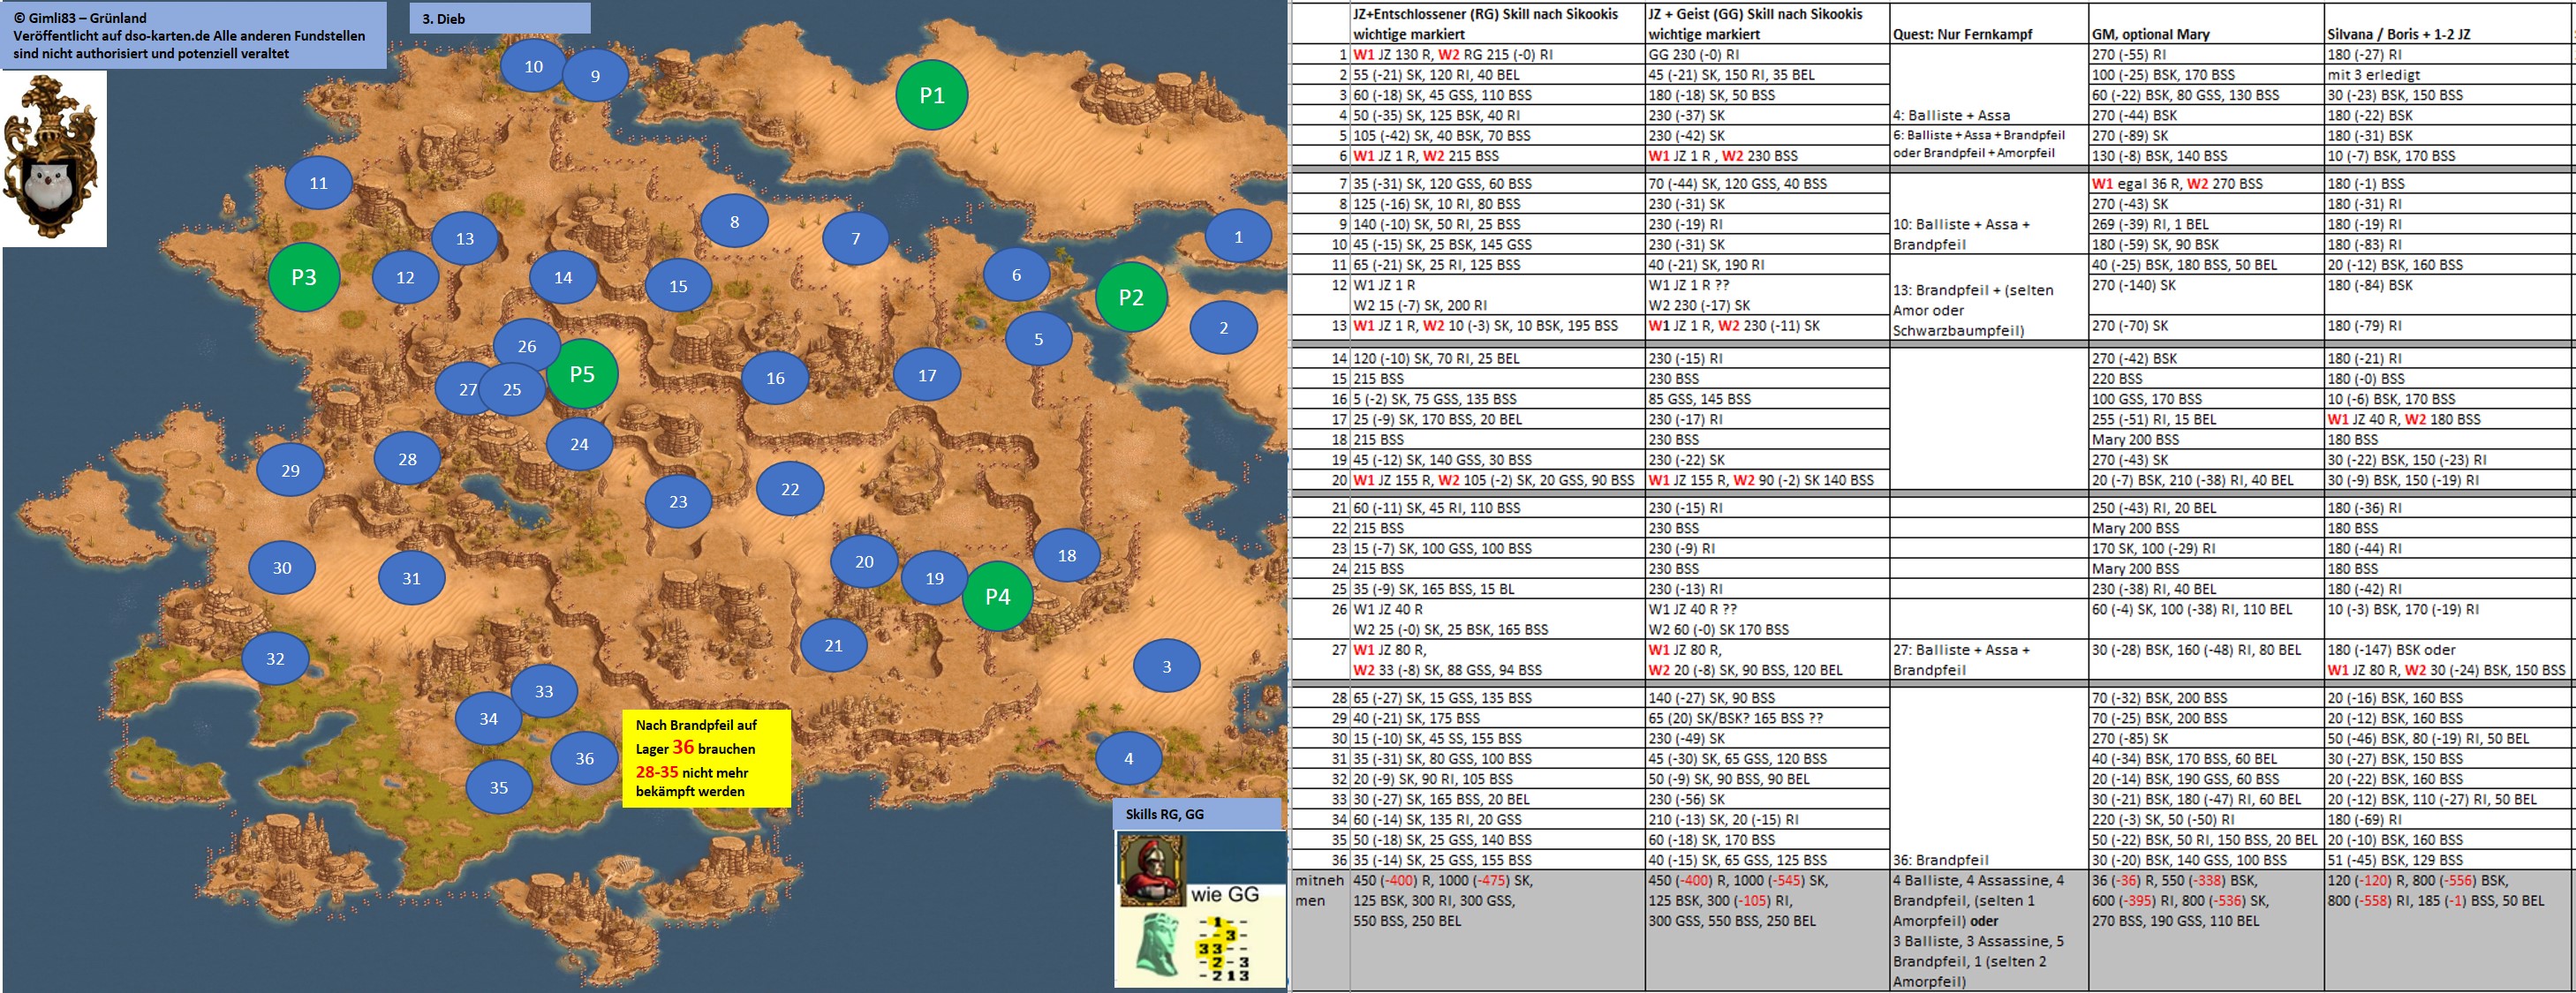The height and width of the screenshot is (993, 2576).
Task: Select 'Quest: Nur Fernkampf' column header
Action: 1962,34
